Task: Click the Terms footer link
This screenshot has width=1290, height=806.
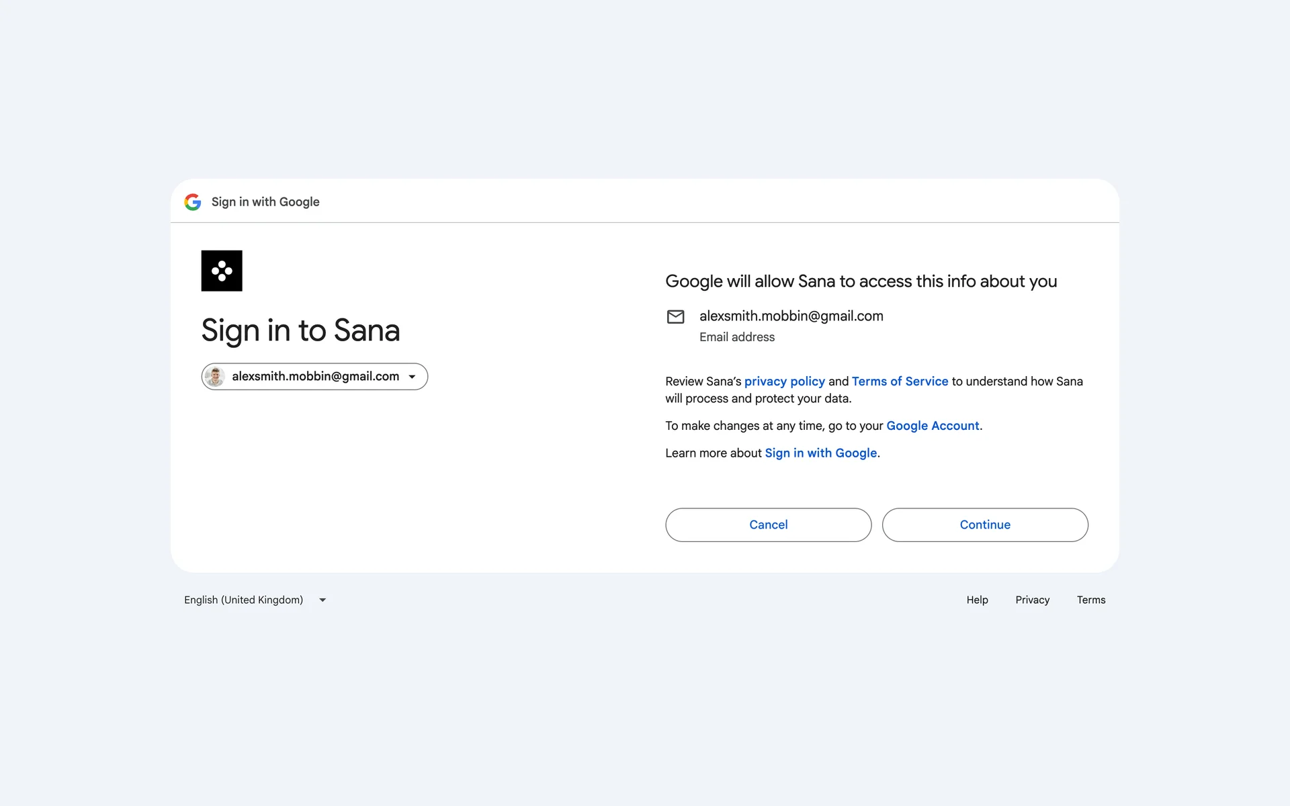Action: (x=1090, y=600)
